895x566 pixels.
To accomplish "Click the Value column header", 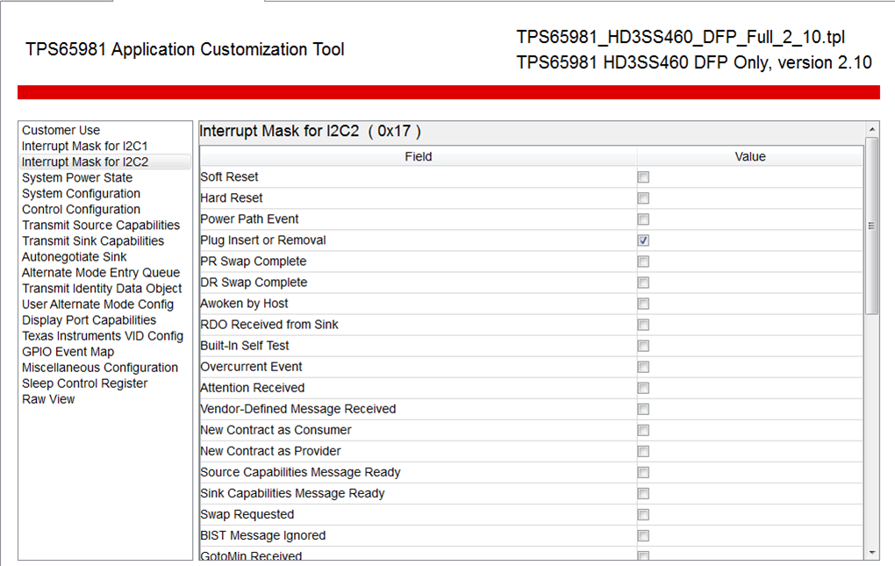I will pyautogui.click(x=750, y=157).
